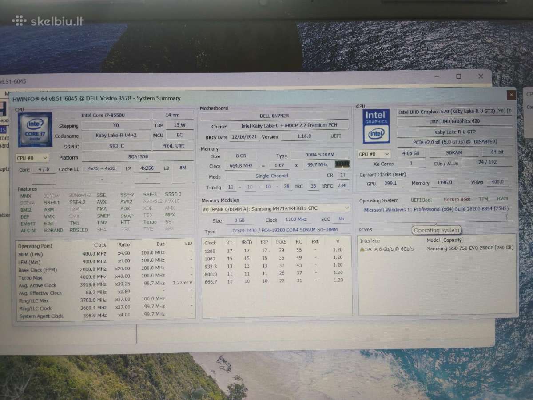533x400 pixels.
Task: Click the AES-NI feature label
Action: coord(29,231)
